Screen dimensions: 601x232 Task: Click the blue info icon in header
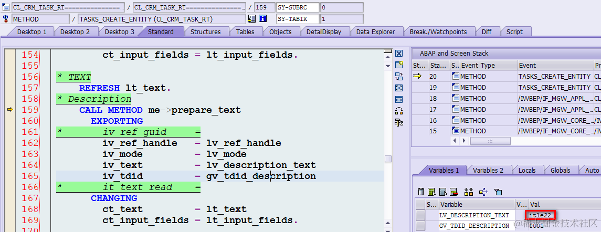[x=263, y=18]
